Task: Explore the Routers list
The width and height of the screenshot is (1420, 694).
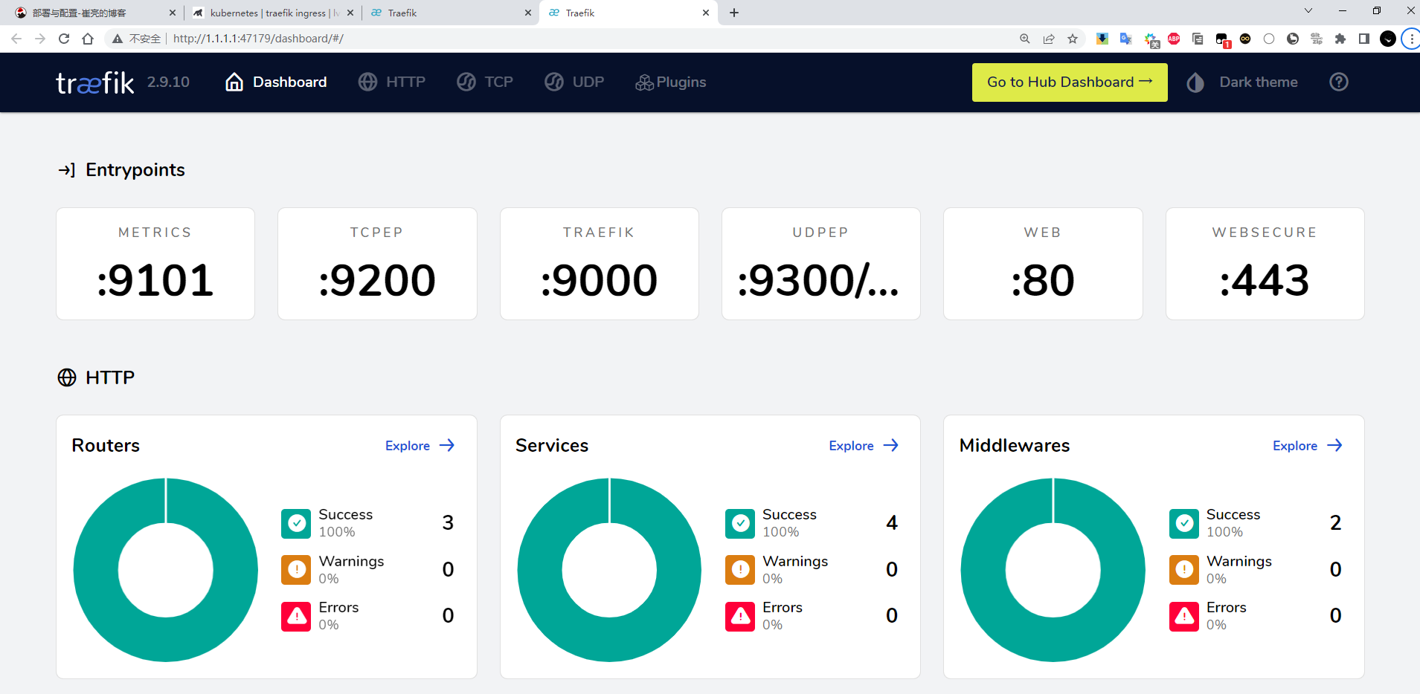Action: click(x=420, y=445)
